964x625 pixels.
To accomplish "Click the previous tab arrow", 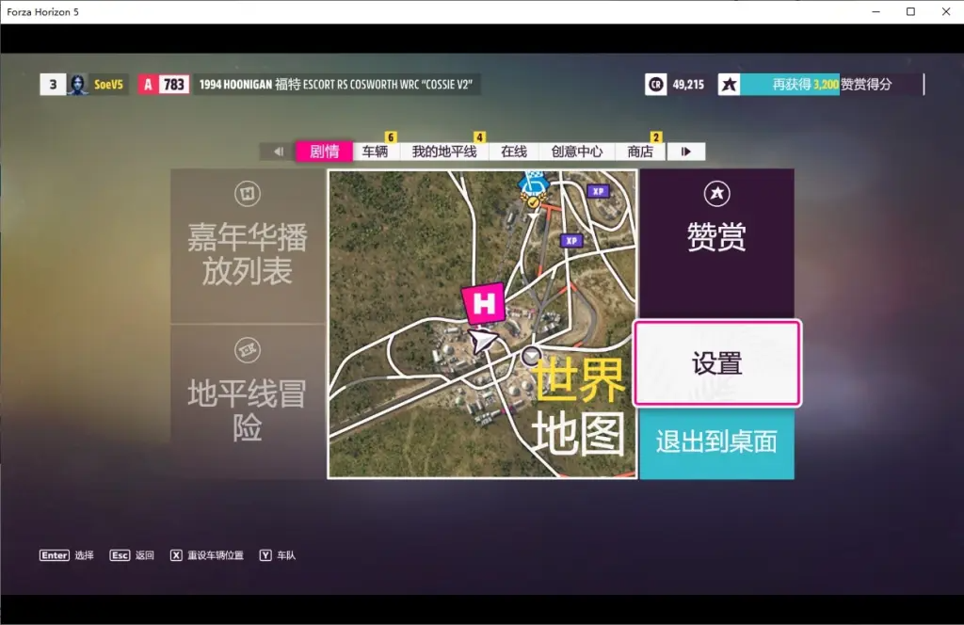I will click(278, 152).
